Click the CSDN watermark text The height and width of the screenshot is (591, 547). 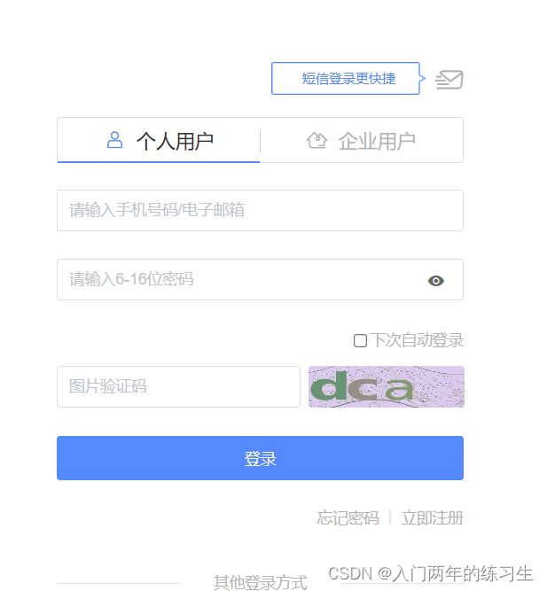[431, 573]
